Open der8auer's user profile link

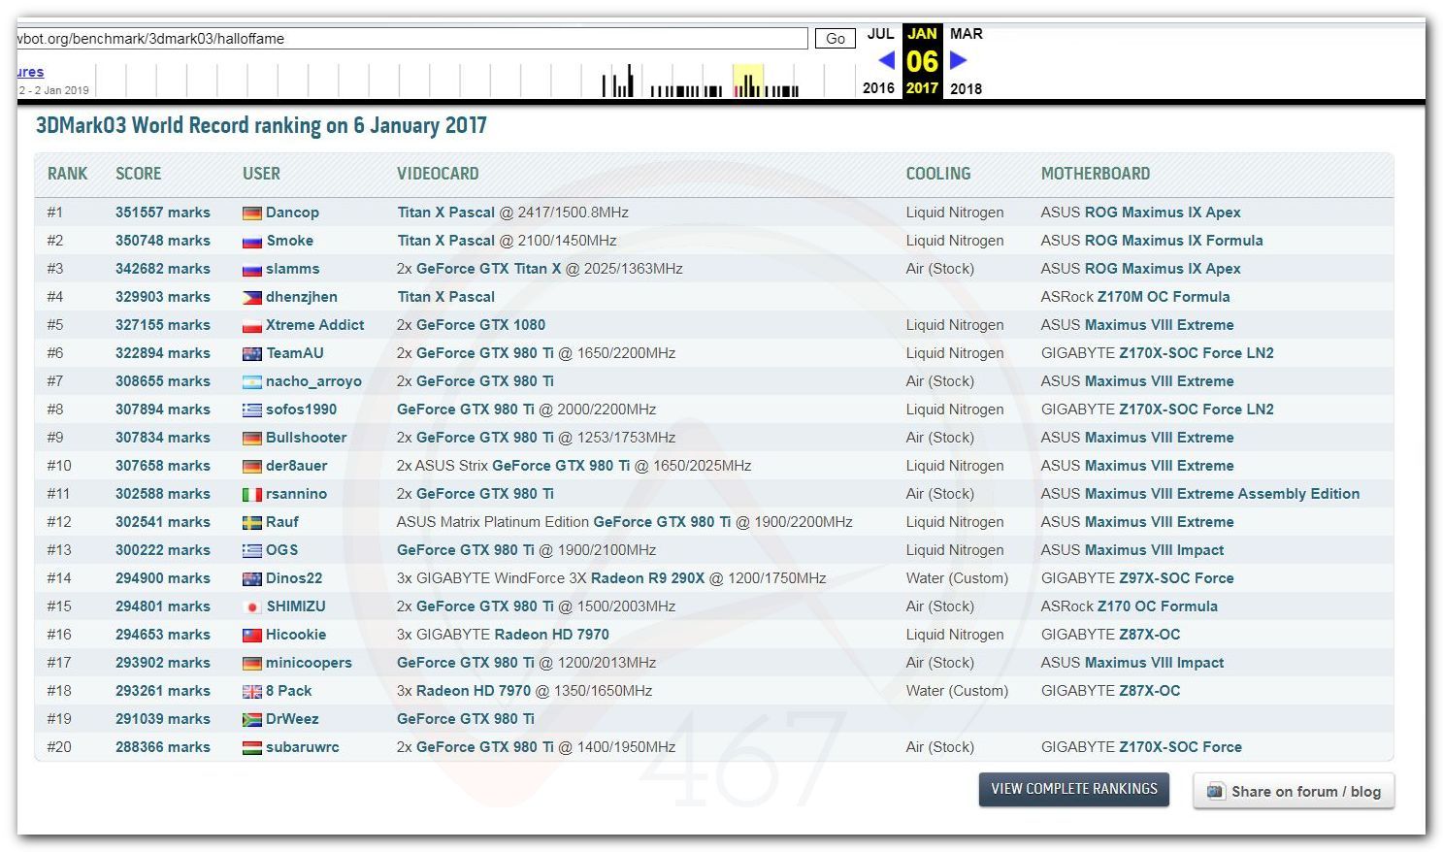tap(297, 466)
